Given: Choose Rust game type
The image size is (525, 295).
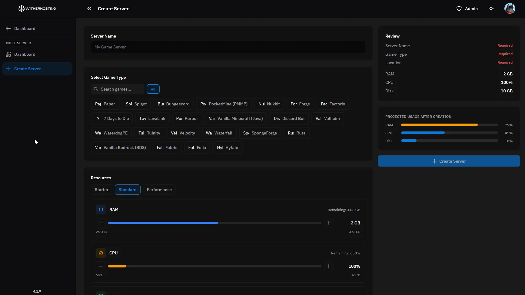Looking at the screenshot, I should point(296,133).
